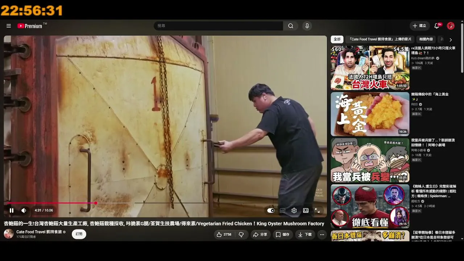Save the video with 儲存

tap(282, 235)
